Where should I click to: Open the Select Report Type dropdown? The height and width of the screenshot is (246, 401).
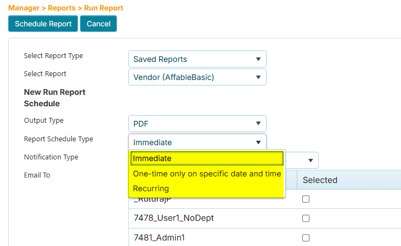(197, 59)
